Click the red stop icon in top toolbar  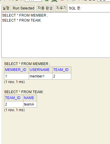62,0
